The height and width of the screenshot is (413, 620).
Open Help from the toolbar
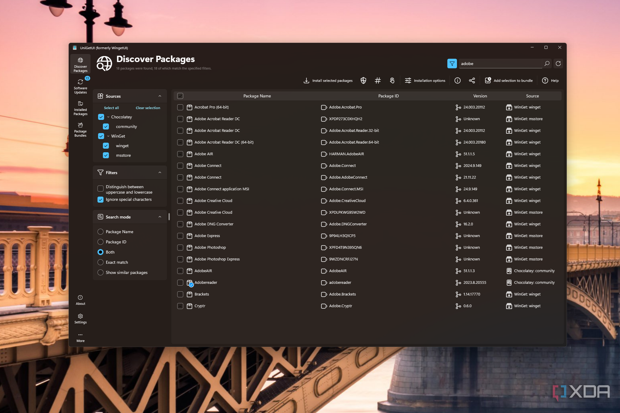[550, 80]
